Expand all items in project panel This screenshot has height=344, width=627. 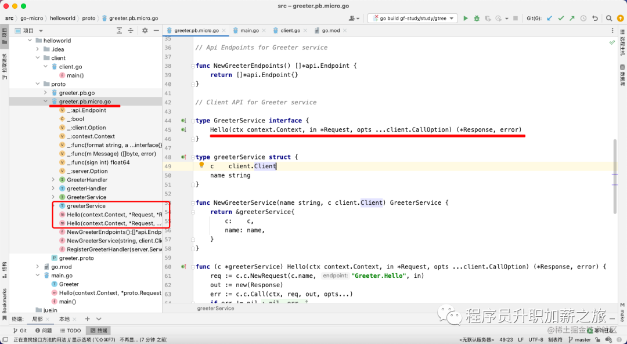click(119, 30)
